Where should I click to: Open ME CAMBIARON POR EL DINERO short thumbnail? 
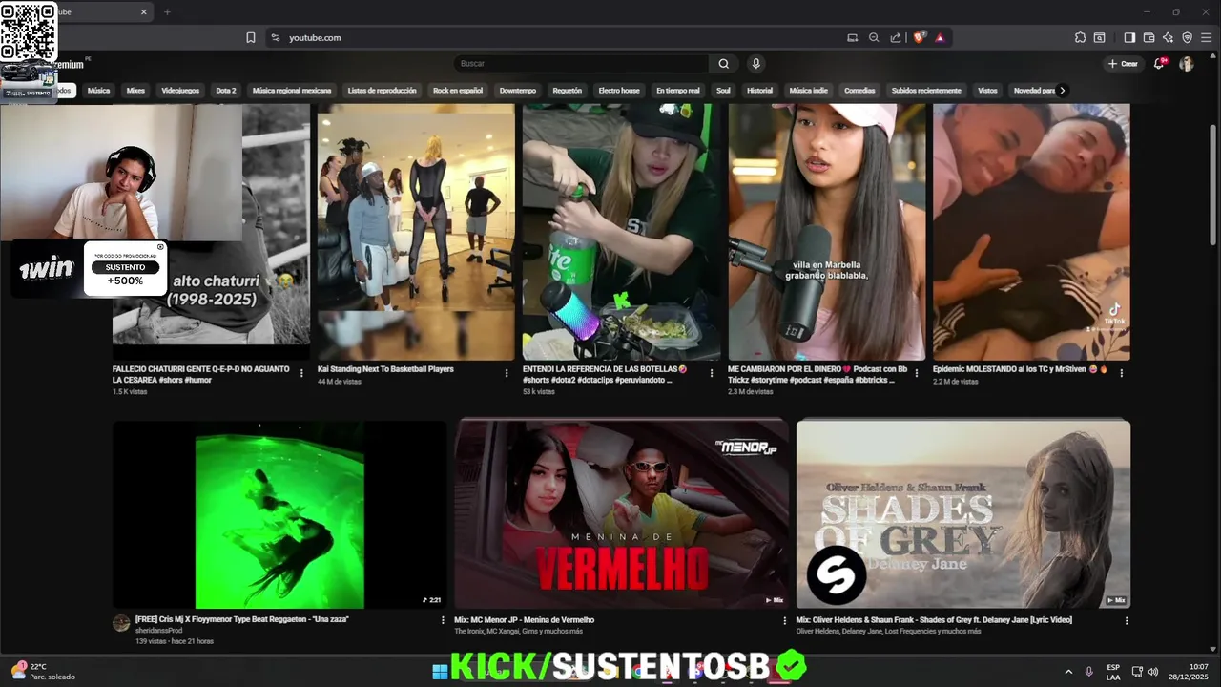826,232
